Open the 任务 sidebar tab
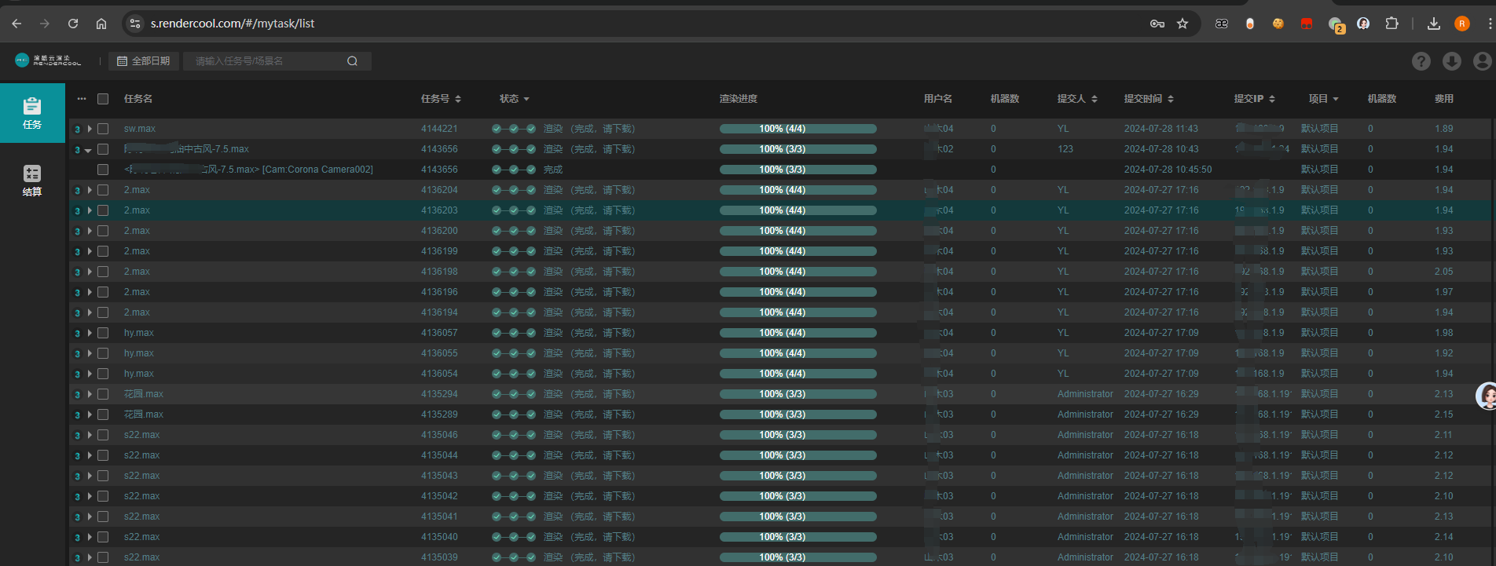1496x566 pixels. tap(32, 113)
